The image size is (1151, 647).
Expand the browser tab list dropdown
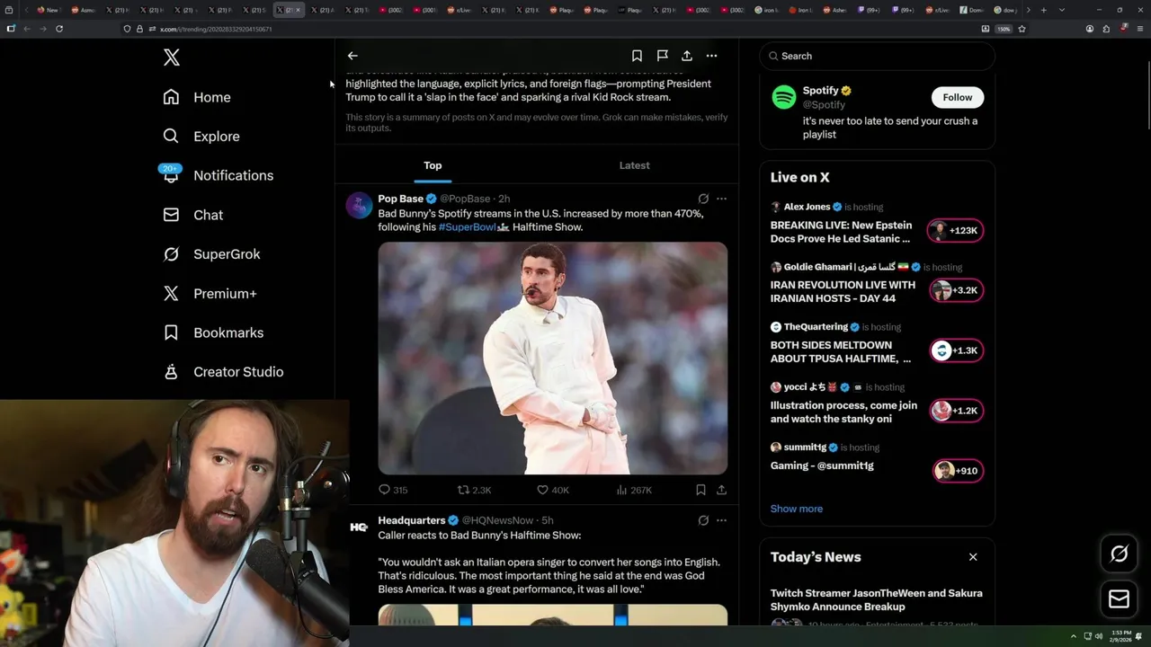1062,10
